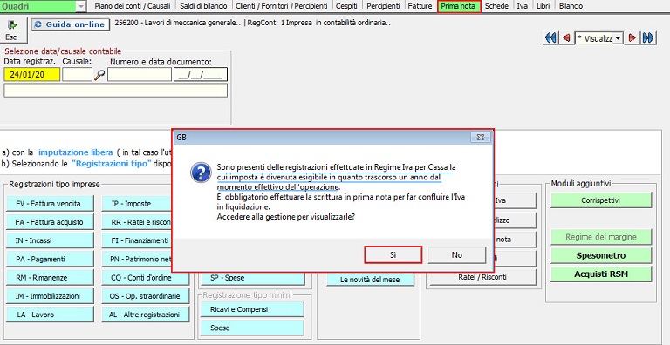This screenshot has height=345, width=670.
Task: Click Ricavi e Compensi button
Action: click(251, 309)
